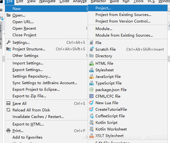Click the Project Structure icon
Viewport: 170px width, 143px height.
coord(8,49)
